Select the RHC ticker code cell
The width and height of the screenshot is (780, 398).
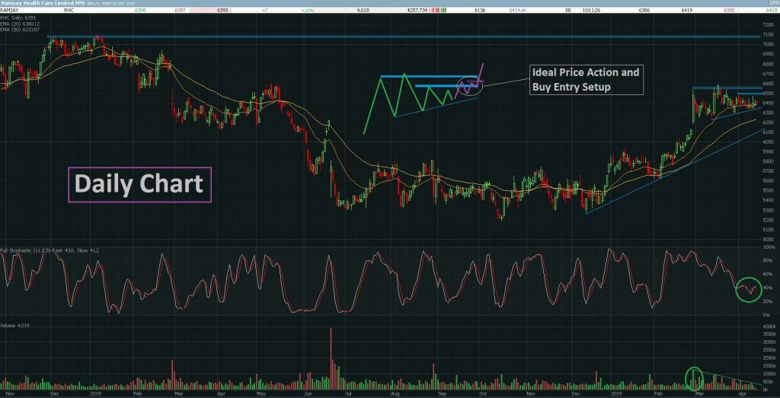tap(68, 10)
